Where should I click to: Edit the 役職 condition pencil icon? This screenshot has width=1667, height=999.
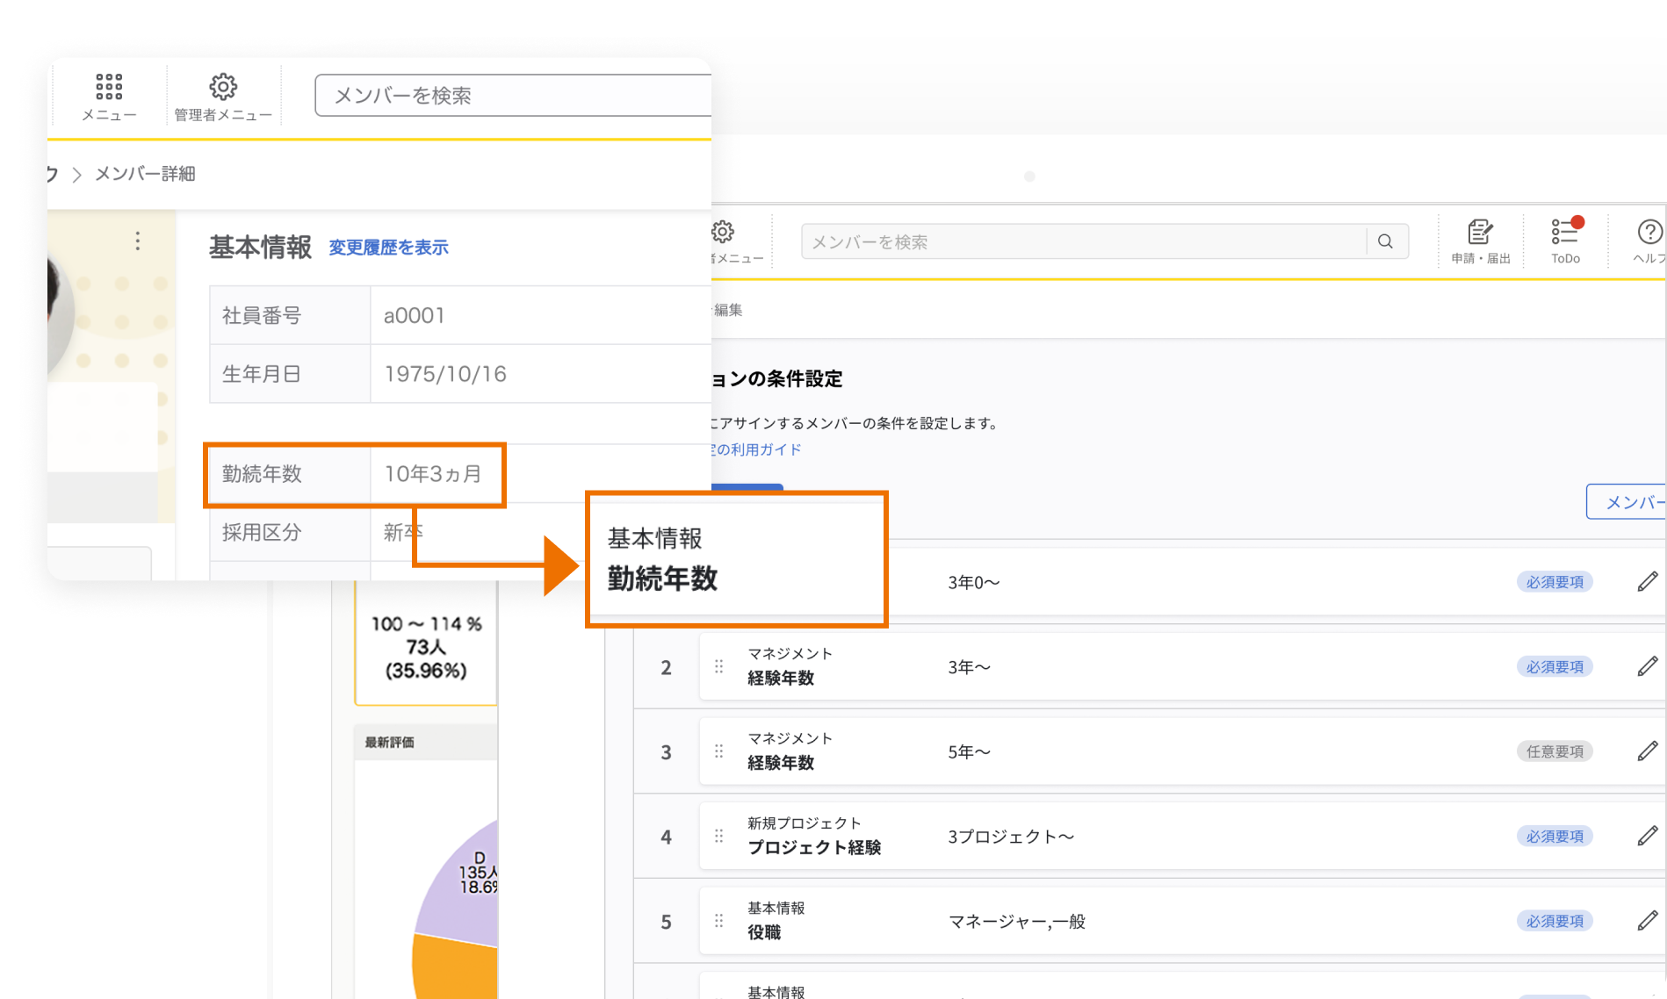pos(1648,921)
